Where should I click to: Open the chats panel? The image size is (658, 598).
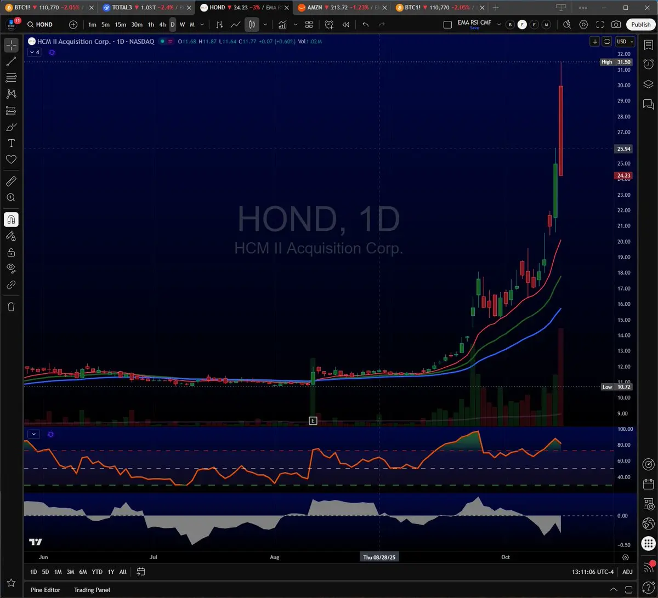coord(648,103)
